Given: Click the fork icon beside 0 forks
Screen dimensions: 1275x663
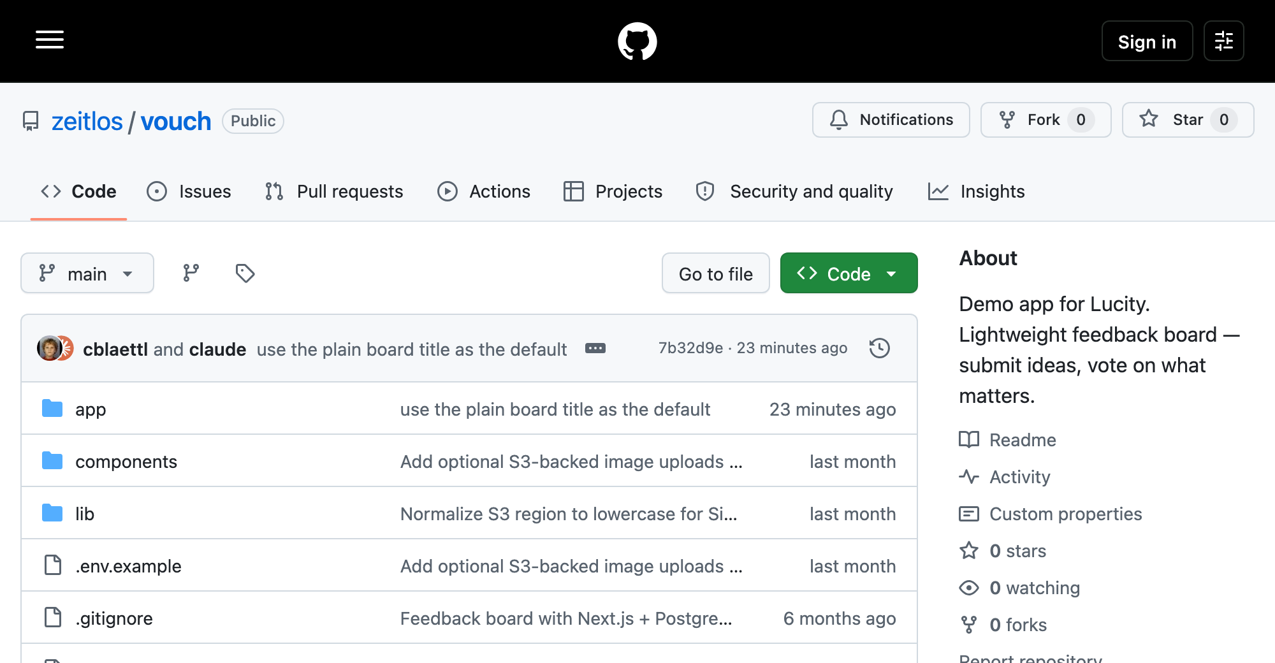Looking at the screenshot, I should tap(969, 625).
